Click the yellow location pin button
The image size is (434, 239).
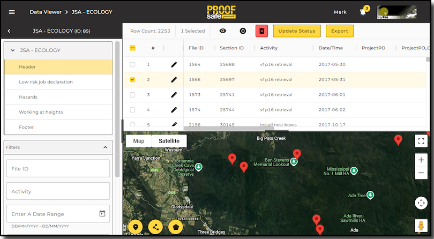[136, 227]
